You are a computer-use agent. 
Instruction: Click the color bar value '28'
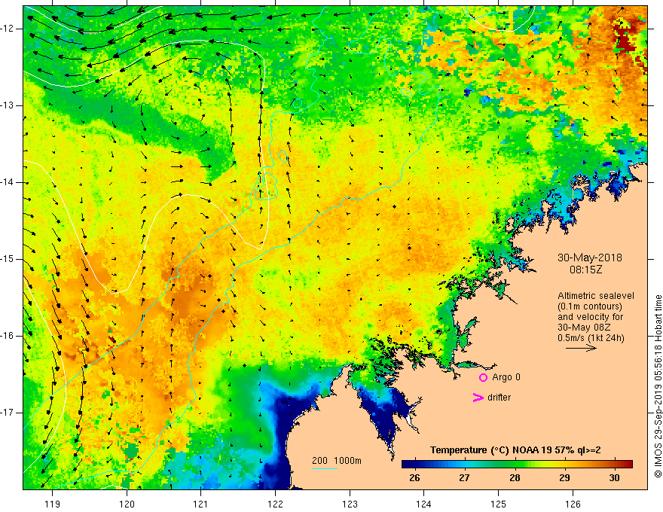point(515,478)
